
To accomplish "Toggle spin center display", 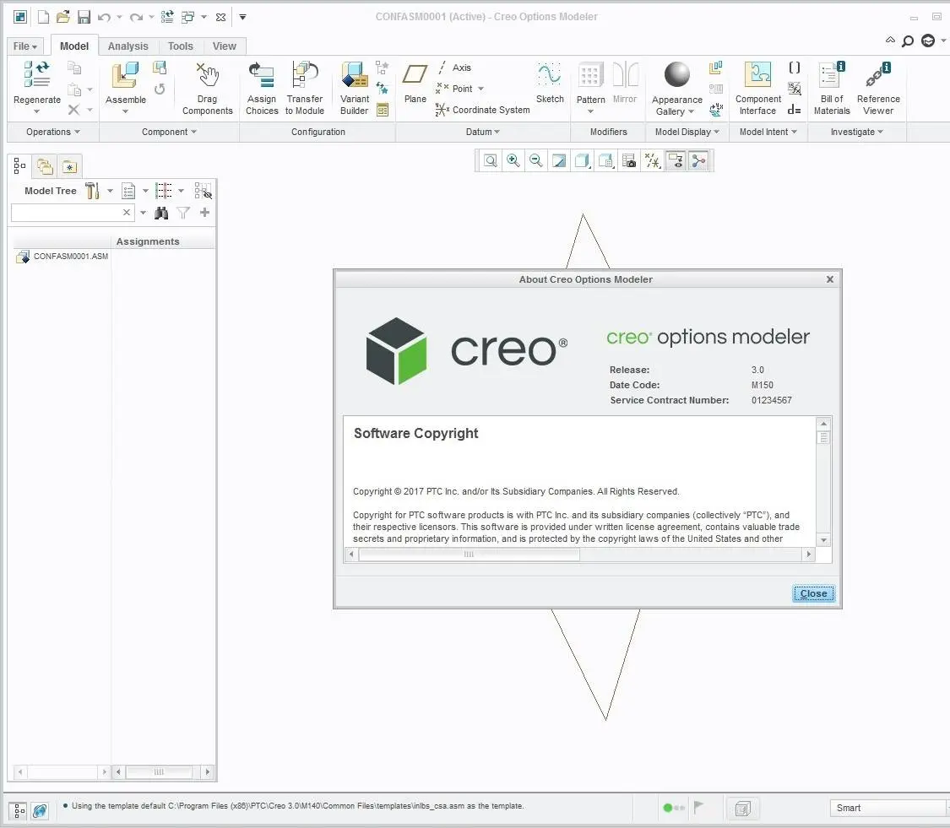I will tap(698, 160).
